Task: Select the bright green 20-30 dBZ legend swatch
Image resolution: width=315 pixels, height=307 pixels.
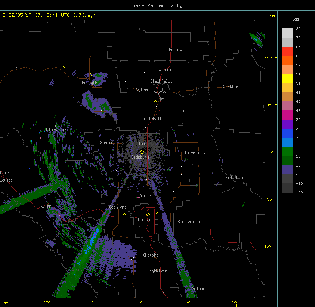Action: (287, 152)
